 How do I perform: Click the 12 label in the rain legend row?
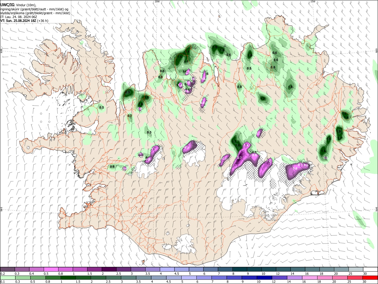pyautogui.click(x=274, y=282)
